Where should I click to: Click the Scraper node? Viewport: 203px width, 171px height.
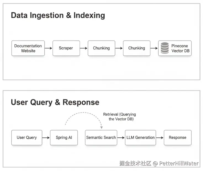coord(66,48)
